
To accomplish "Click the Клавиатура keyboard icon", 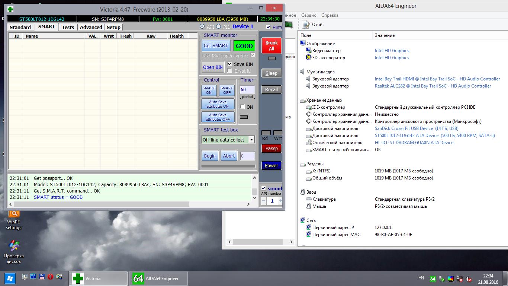I will (x=308, y=199).
